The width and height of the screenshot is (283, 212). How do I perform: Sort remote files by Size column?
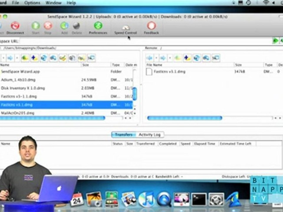tap(248, 65)
